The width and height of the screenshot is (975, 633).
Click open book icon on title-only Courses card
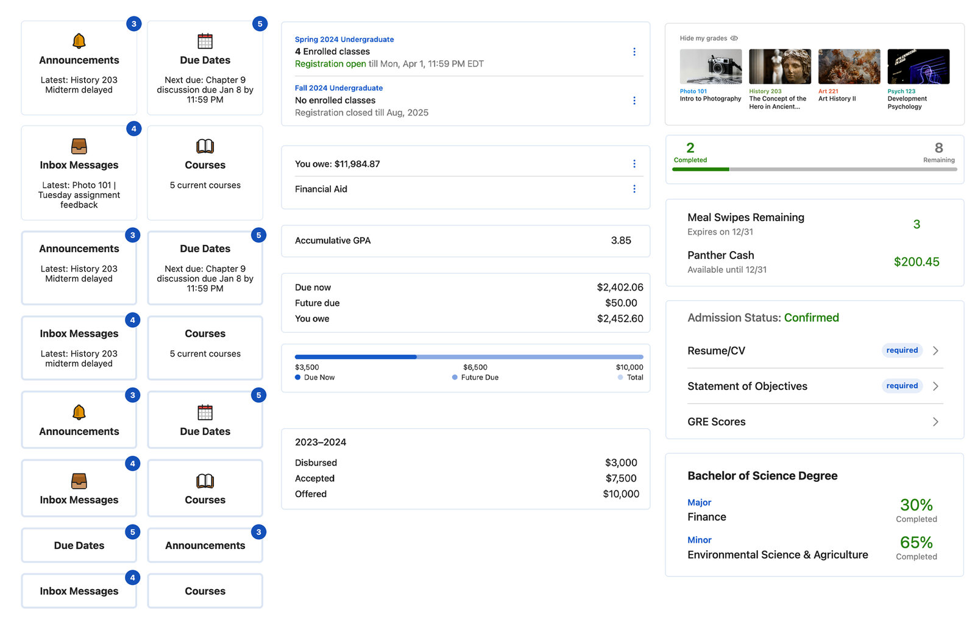point(205,481)
